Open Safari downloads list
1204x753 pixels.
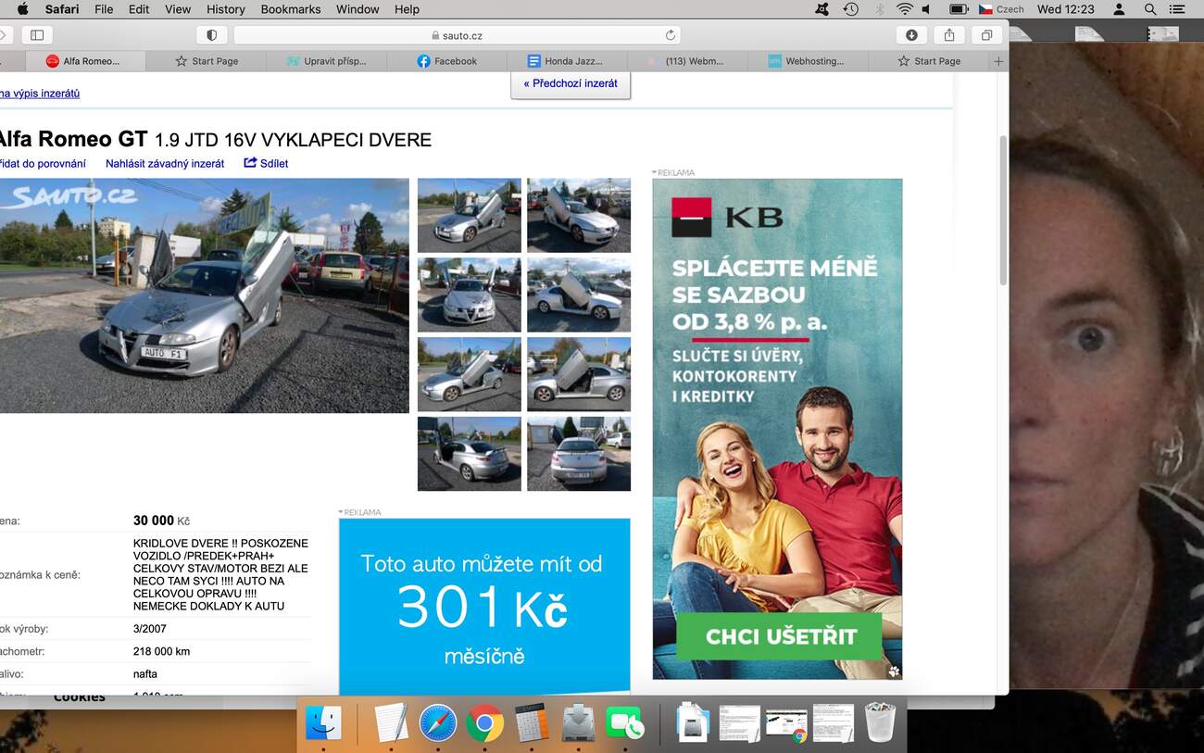point(911,35)
